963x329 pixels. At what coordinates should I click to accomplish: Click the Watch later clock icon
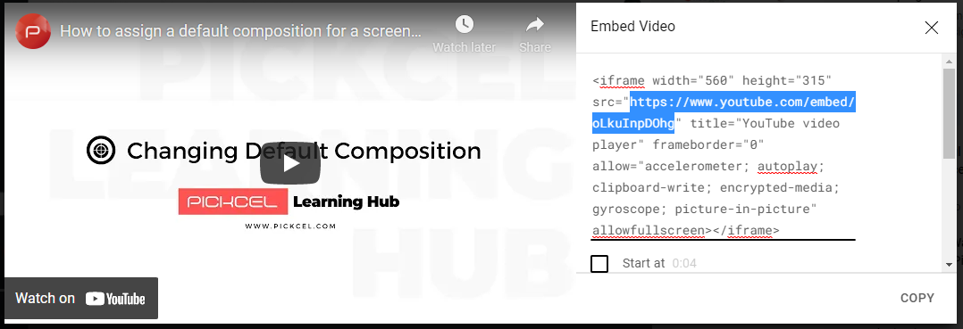tap(465, 24)
